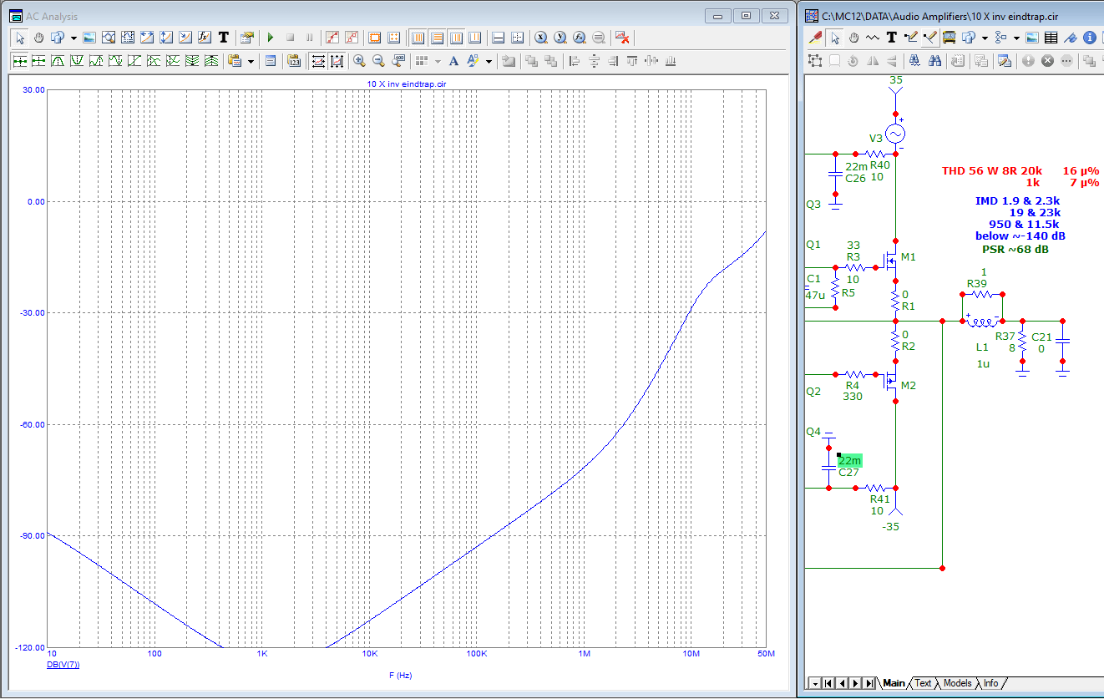This screenshot has width=1104, height=699.
Task: Click the zoom out magnifier in AC Analysis toolbar
Action: [x=378, y=61]
